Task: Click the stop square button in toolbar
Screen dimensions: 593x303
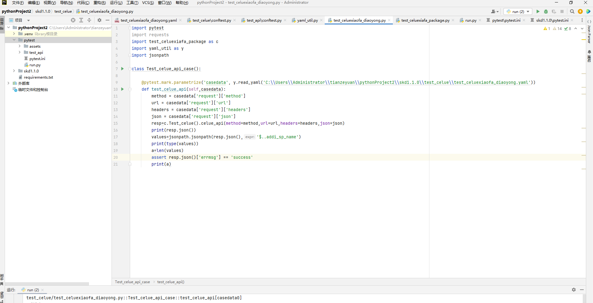Action: click(x=562, y=11)
